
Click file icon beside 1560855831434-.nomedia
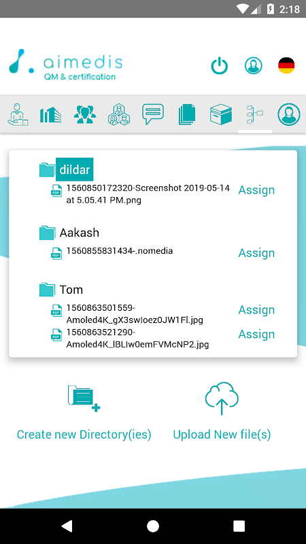(56, 253)
